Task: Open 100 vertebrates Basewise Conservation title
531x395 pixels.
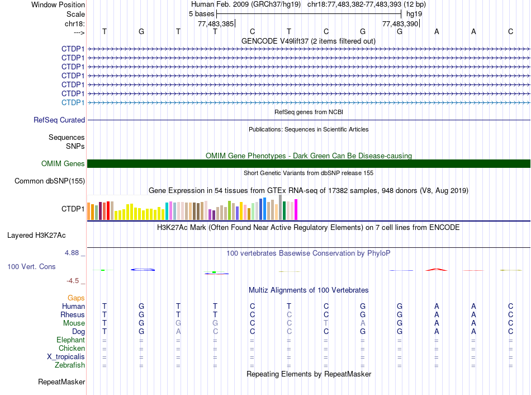Action: (x=308, y=253)
